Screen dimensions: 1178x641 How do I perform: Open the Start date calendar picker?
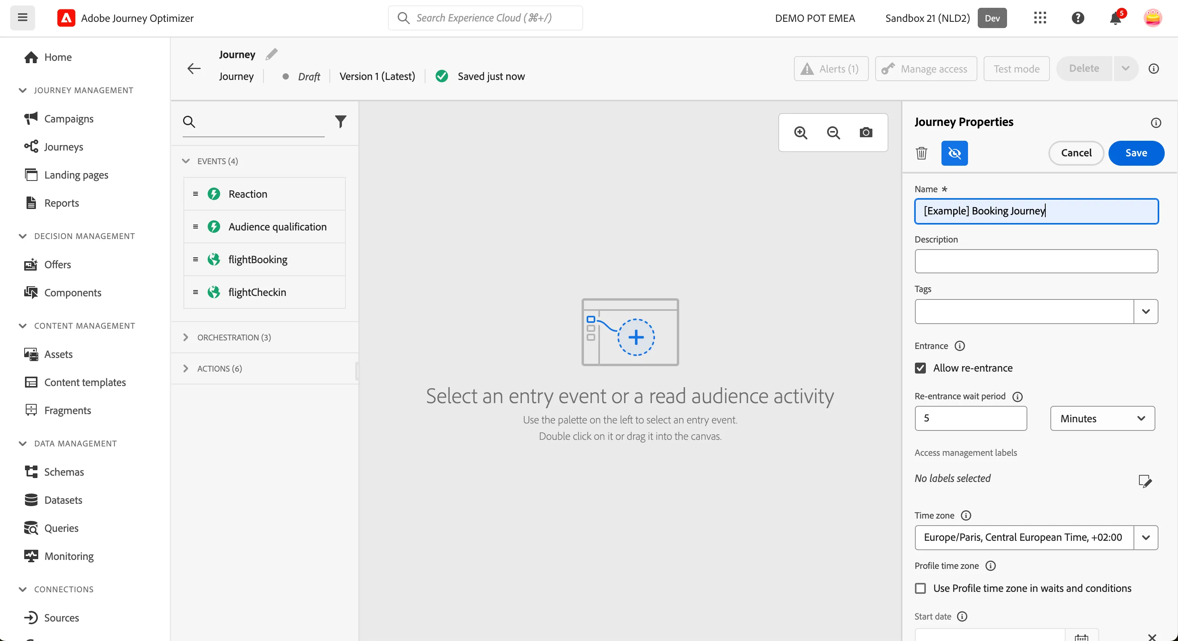pos(1082,636)
